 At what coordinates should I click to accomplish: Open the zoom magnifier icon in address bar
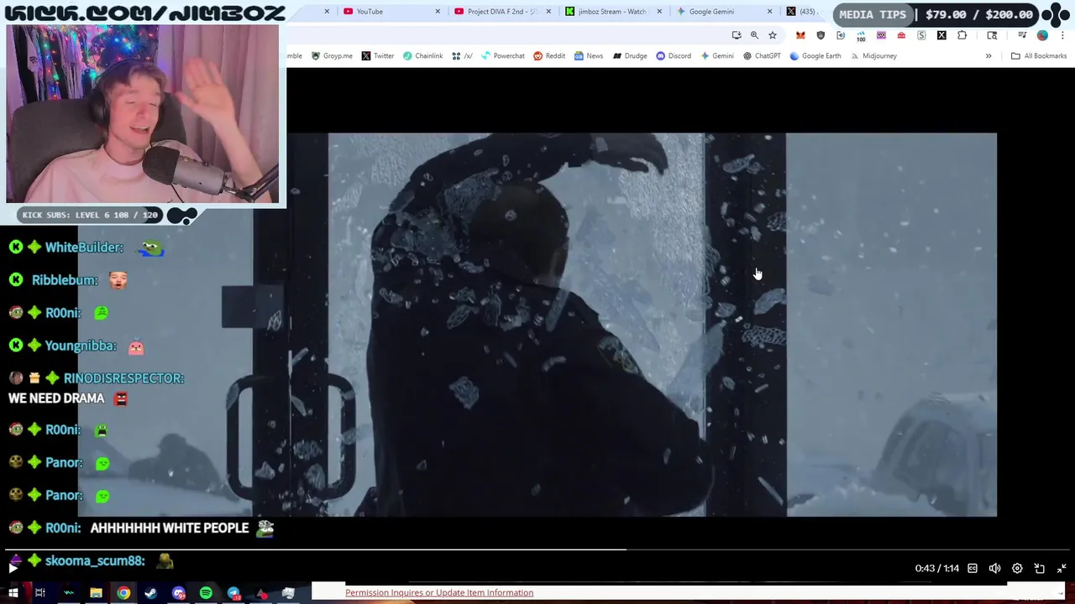coord(754,35)
